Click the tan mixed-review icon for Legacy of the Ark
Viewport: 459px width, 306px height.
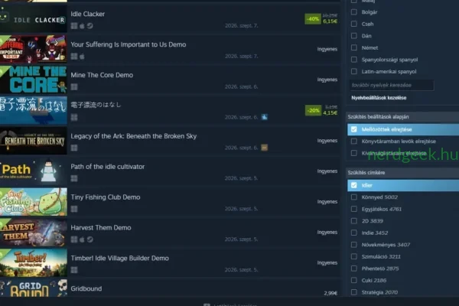pyautogui.click(x=265, y=148)
